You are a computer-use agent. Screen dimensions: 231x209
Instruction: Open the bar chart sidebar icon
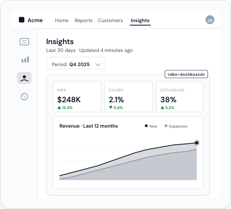pyautogui.click(x=25, y=60)
